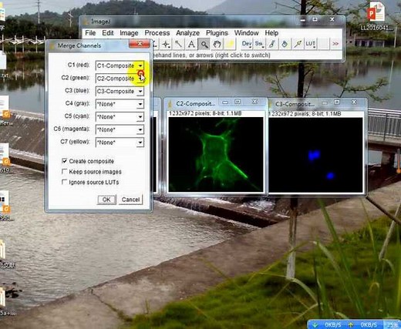Viewport: 401px width, 329px height.
Task: Select the Arrow tool left of LUT
Action: pyautogui.click(x=298, y=44)
